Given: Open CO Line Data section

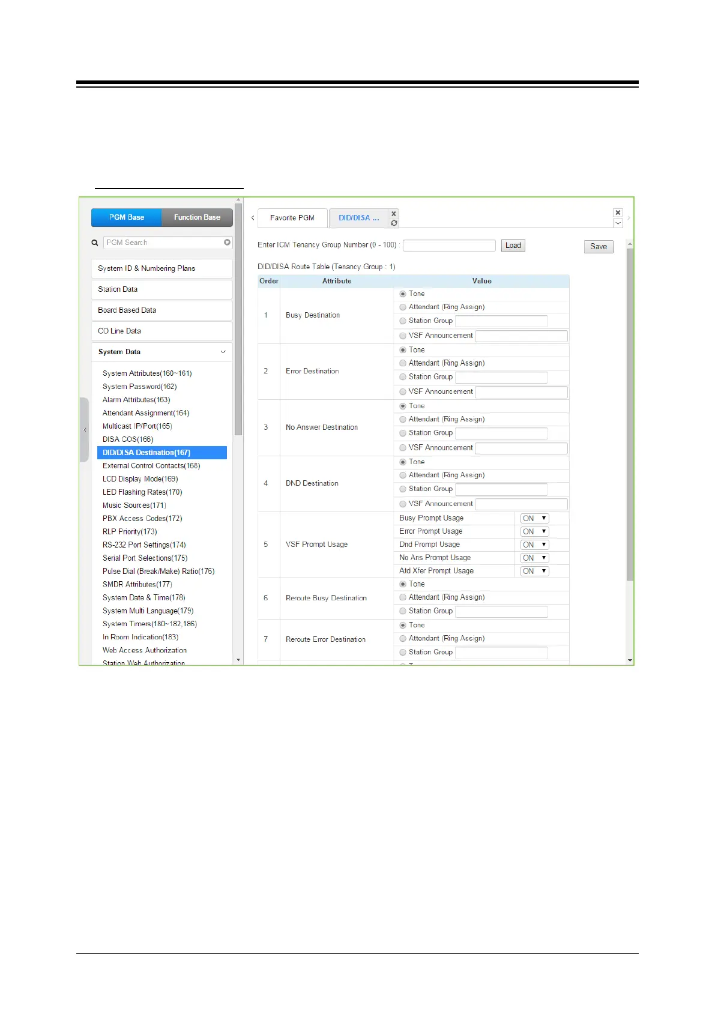Looking at the screenshot, I should coord(161,331).
